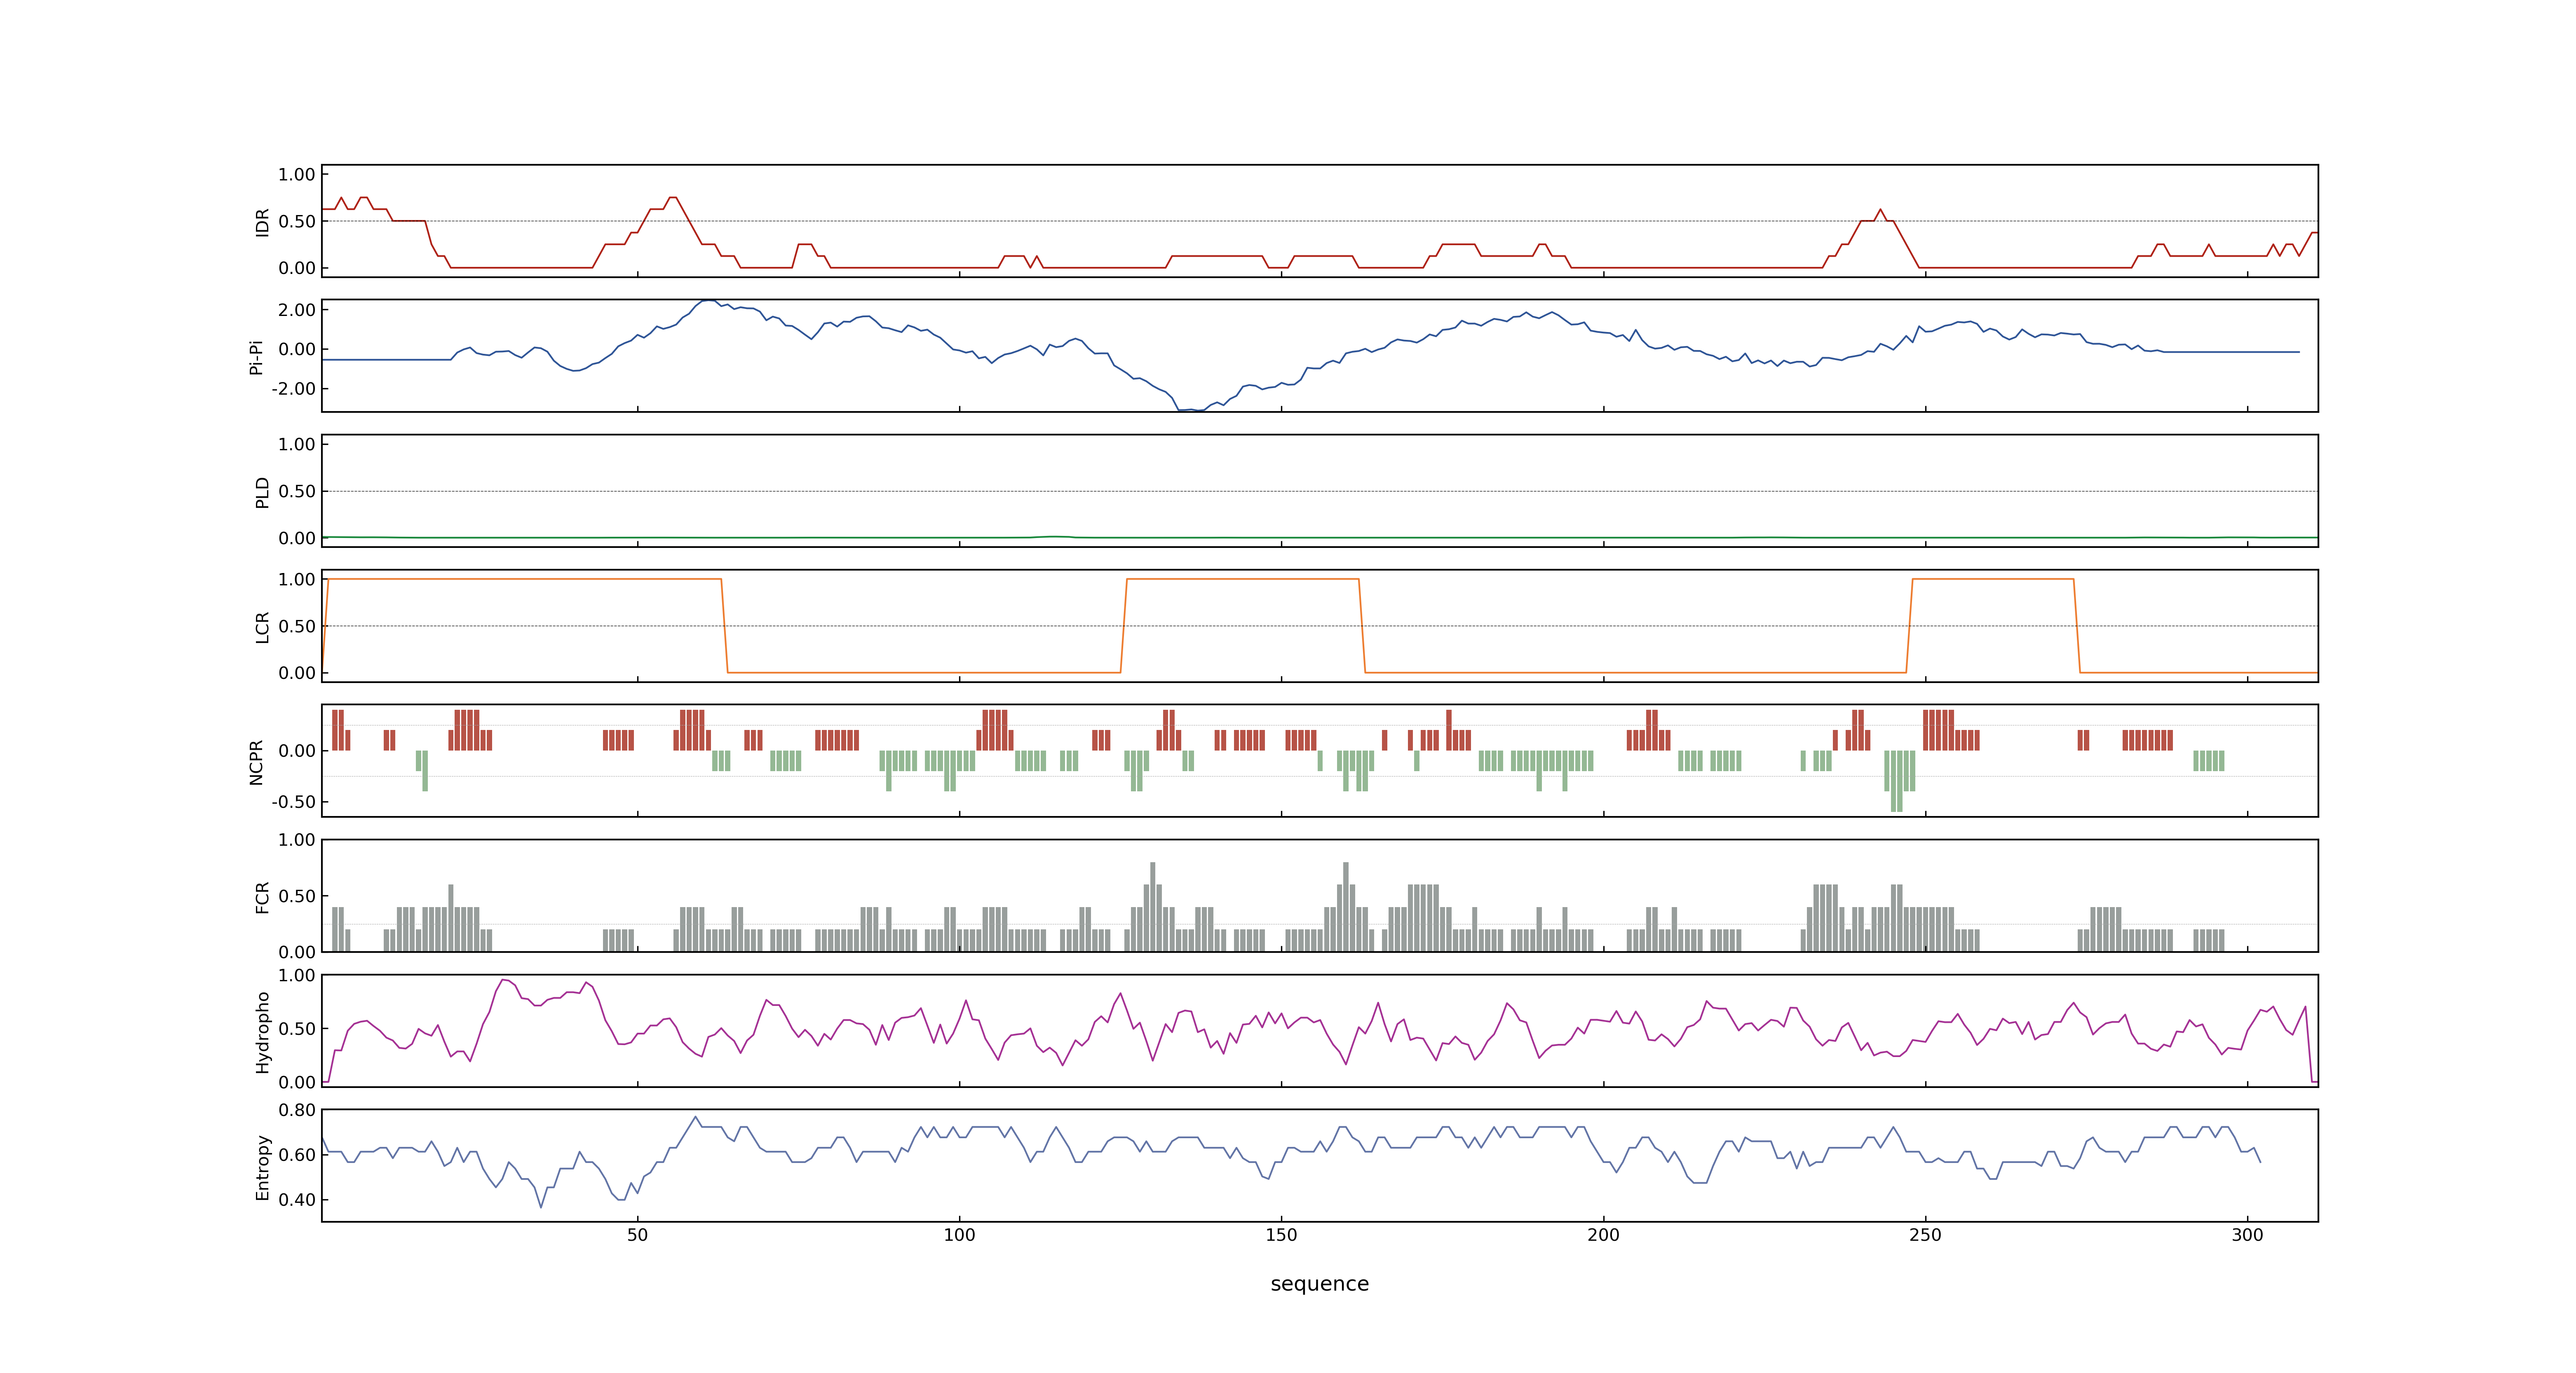
Task: Click the lowest Pi-Pi curve minimum near 135
Action: point(1192,410)
